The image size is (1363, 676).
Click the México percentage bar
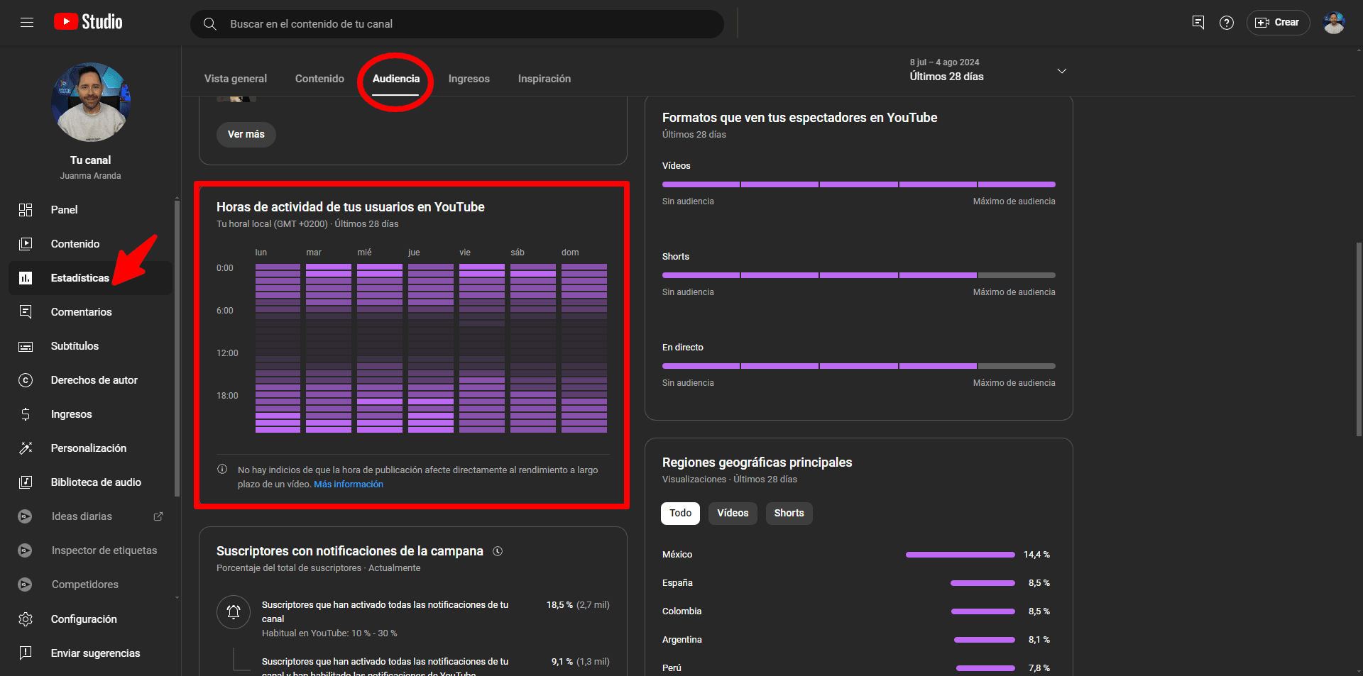(x=960, y=555)
